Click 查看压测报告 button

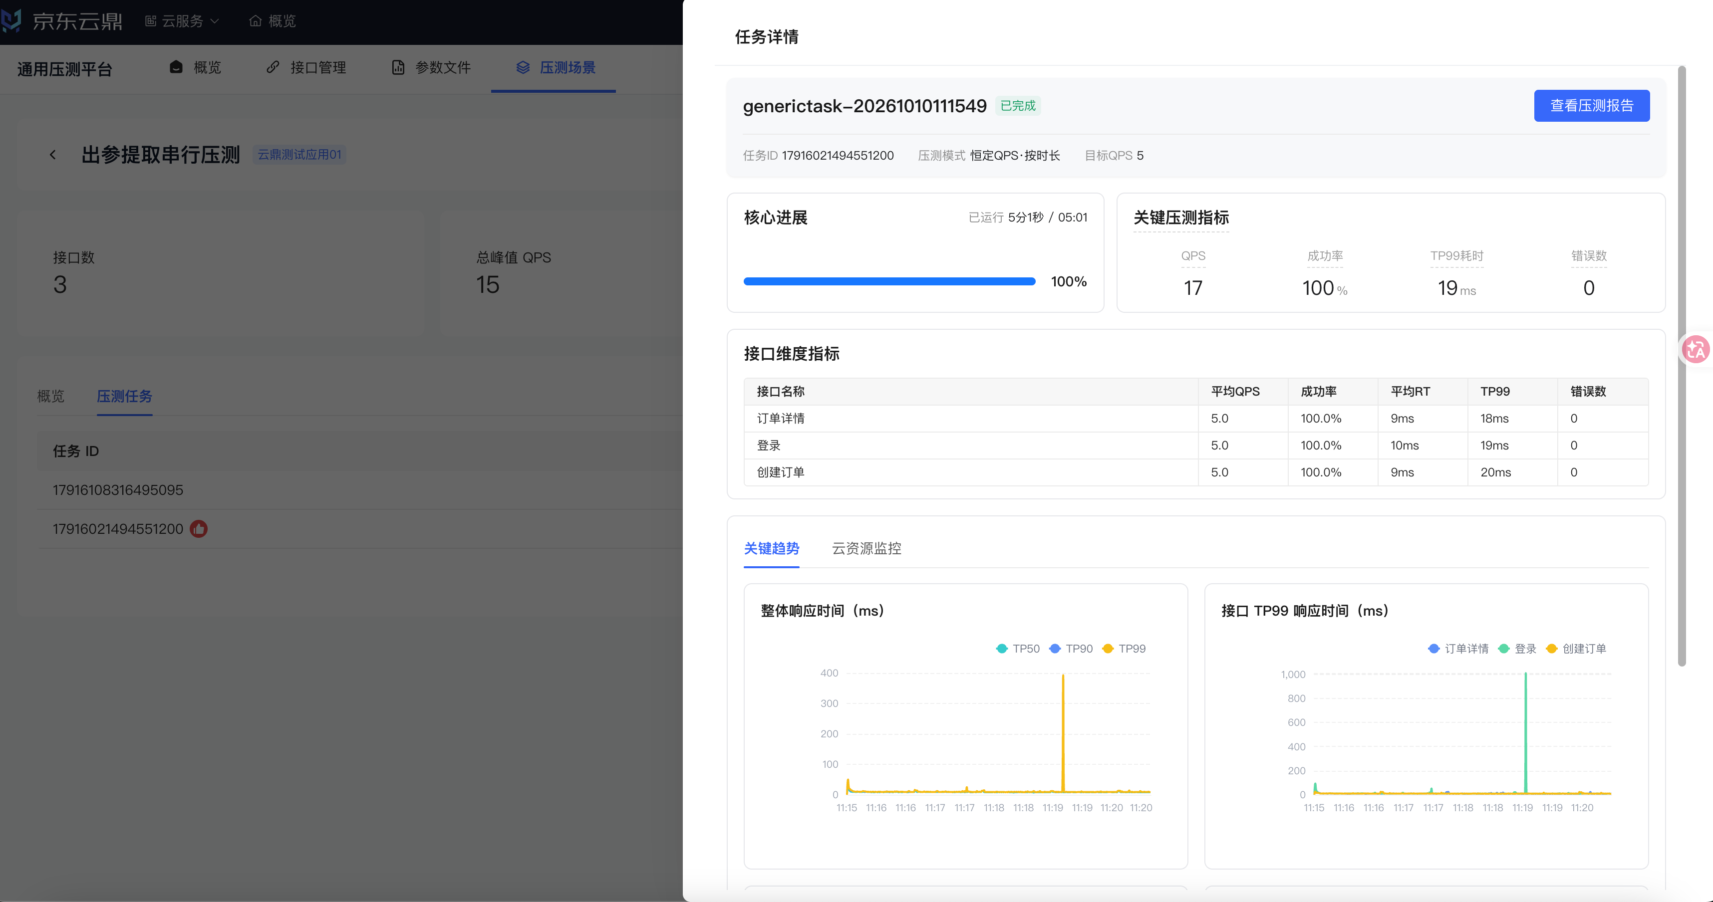pos(1591,106)
